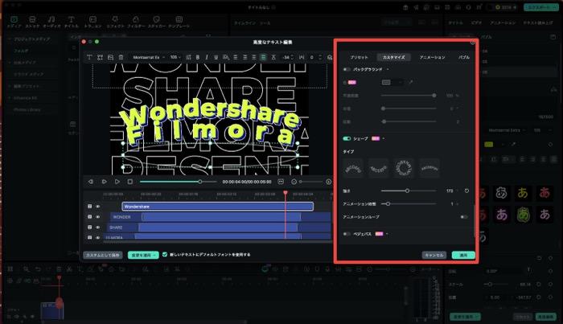Click the add image icon in text editor toolbar
Screen dimensions: 563x324
coord(111,57)
